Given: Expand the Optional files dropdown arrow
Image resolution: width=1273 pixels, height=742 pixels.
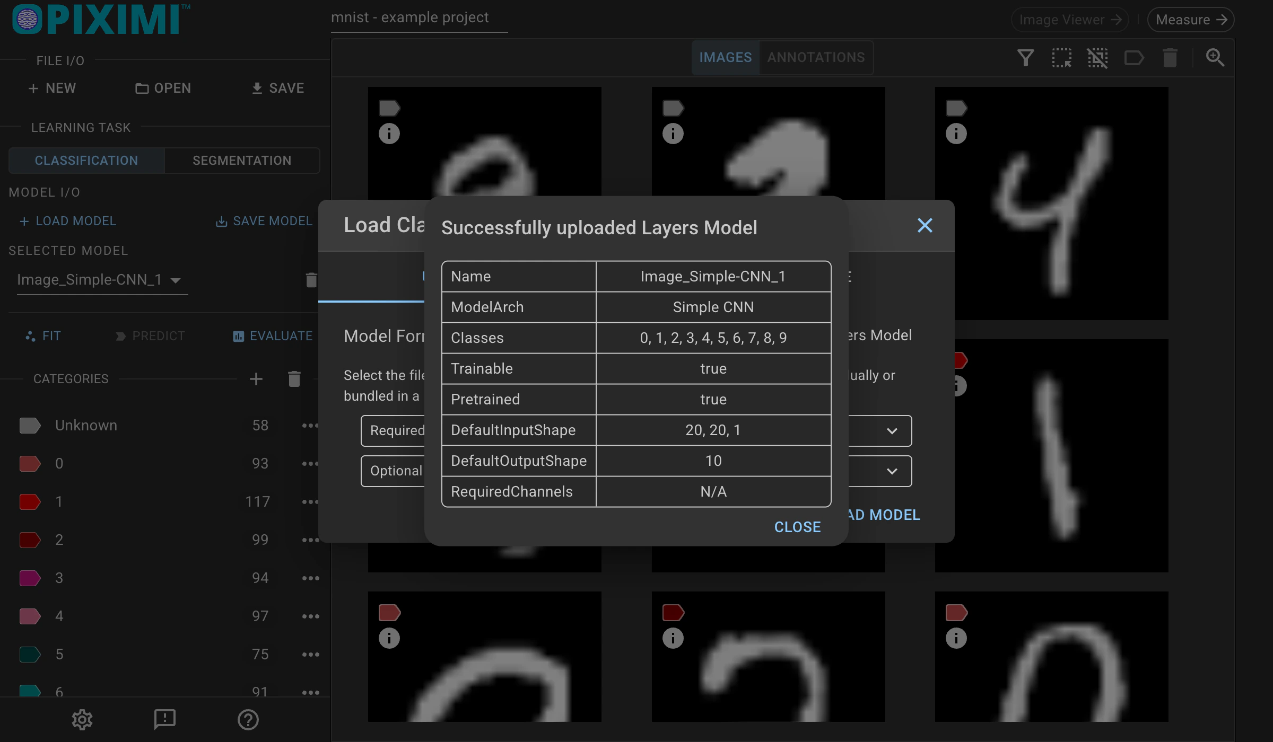Looking at the screenshot, I should 892,471.
